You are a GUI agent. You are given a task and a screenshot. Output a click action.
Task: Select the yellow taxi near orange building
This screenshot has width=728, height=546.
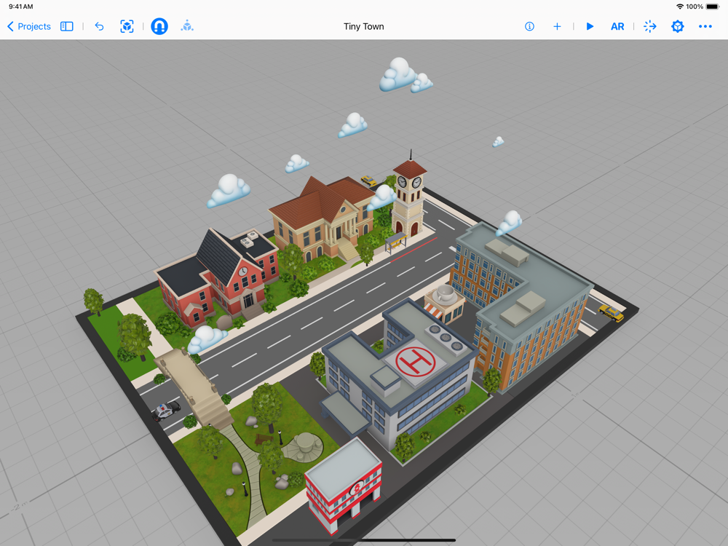[611, 312]
